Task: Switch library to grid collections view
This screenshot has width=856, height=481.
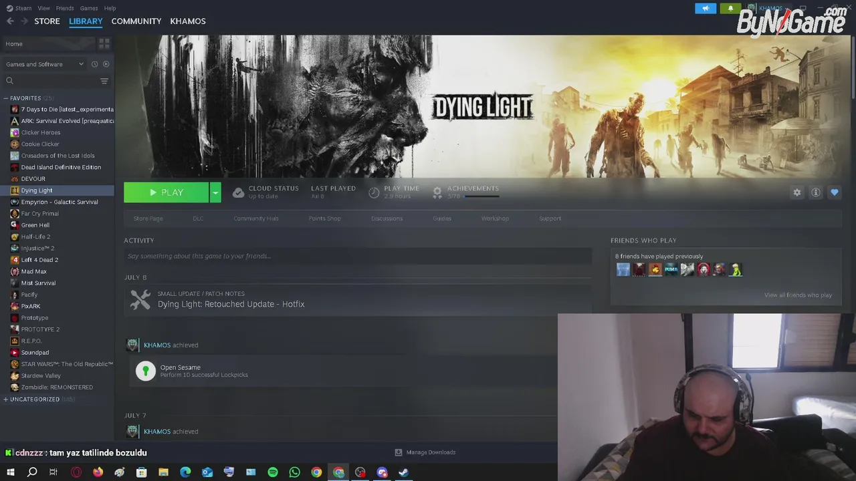Action: click(x=104, y=43)
